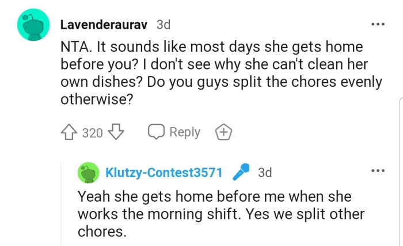Image resolution: width=403 pixels, height=246 pixels.
Task: Open more options for Klutzy-Contest3571's reply
Action: click(378, 171)
